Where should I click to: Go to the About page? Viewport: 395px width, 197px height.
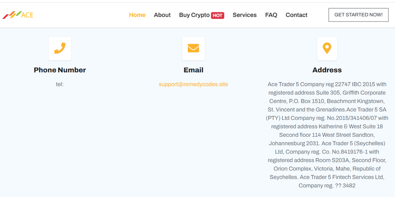click(x=162, y=15)
